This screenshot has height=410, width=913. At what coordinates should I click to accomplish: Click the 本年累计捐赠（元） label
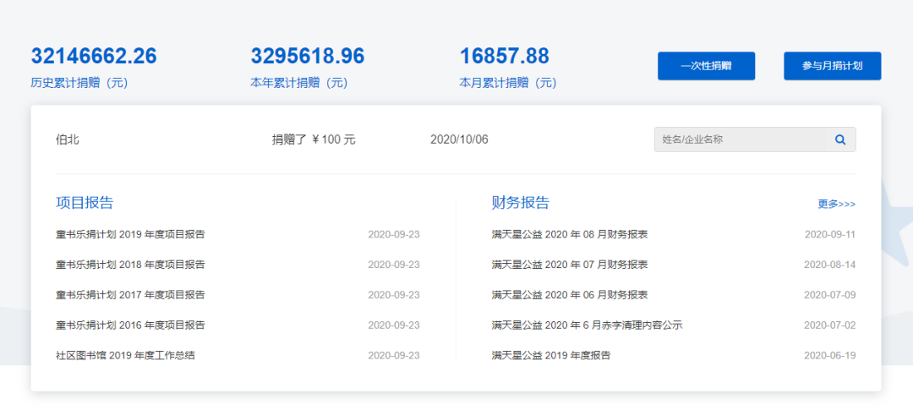point(299,83)
